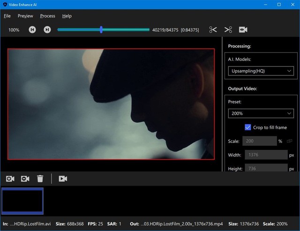Click the right scissors trim icon
Viewport: 300px width, 231px height.
pyautogui.click(x=228, y=30)
